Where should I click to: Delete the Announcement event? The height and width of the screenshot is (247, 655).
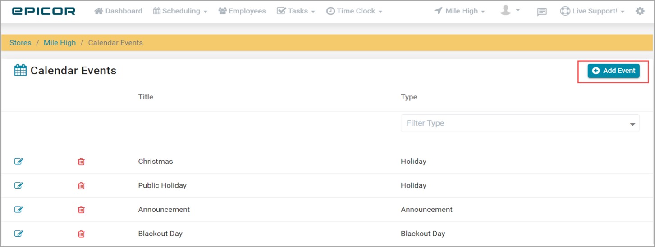click(x=81, y=210)
